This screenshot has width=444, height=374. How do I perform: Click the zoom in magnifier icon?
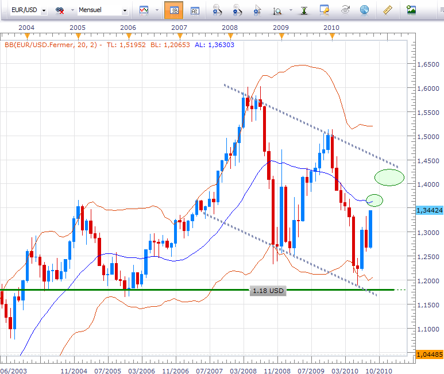(x=217, y=10)
